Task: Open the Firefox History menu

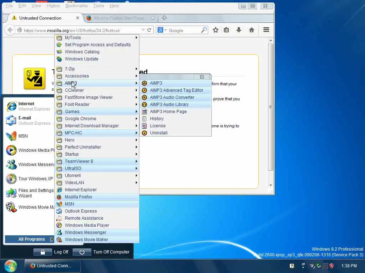Action: coord(53,6)
